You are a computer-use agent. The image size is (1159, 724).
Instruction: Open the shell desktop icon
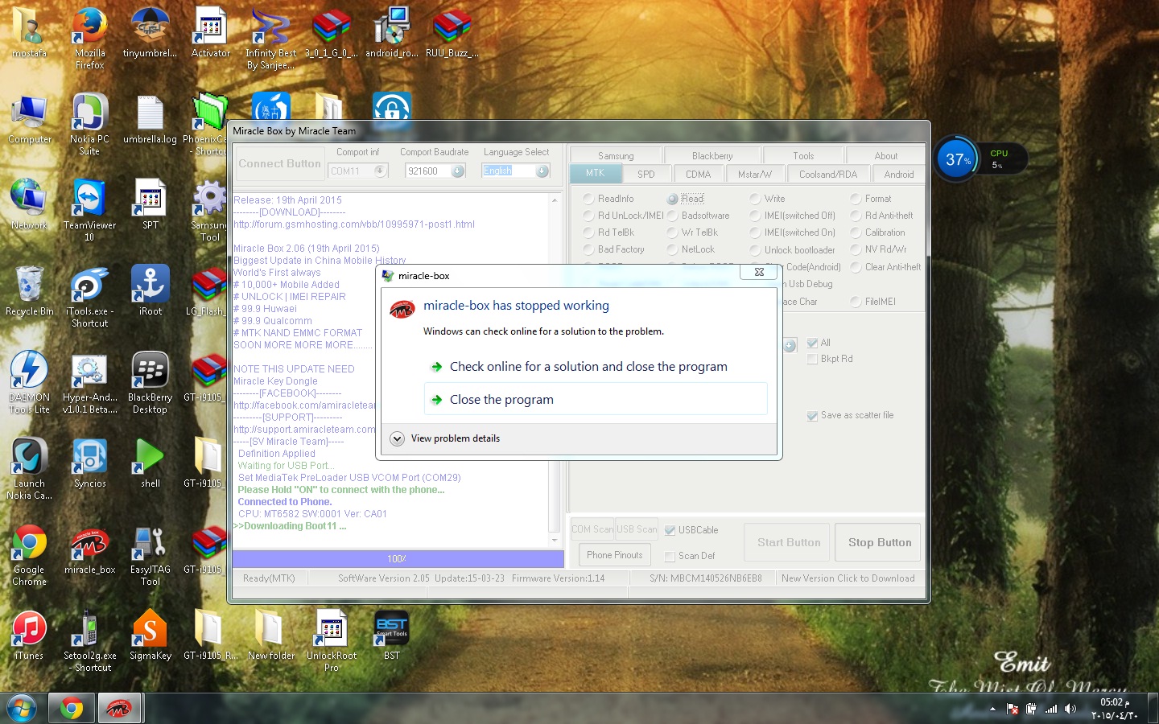(x=150, y=463)
